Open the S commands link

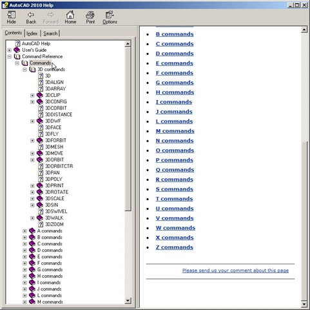[175, 189]
